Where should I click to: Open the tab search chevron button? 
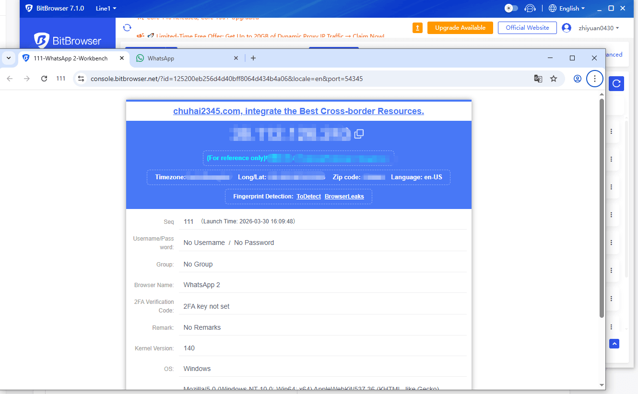9,58
